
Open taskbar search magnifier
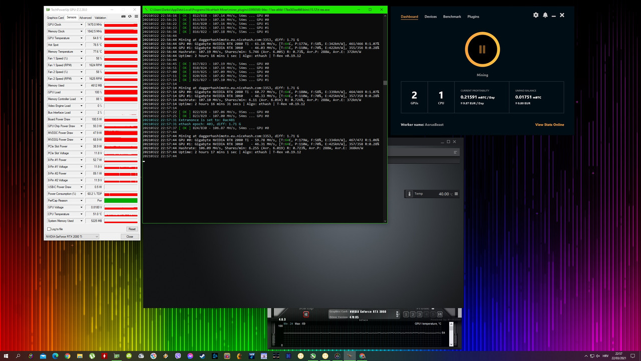pyautogui.click(x=19, y=356)
